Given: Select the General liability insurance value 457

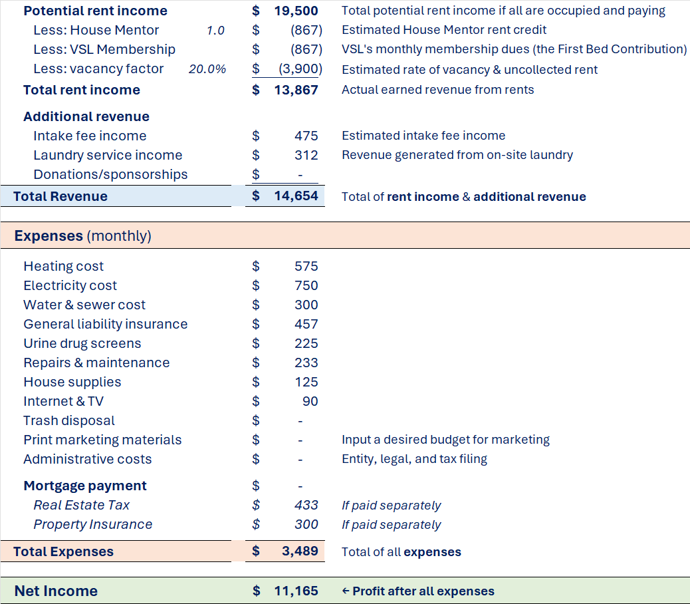Looking at the screenshot, I should (306, 324).
